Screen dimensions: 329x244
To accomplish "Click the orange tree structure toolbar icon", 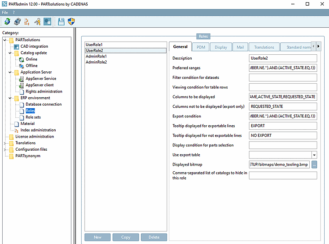I will [x=27, y=21].
